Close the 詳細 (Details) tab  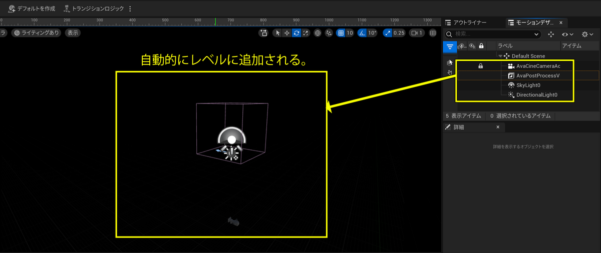(x=498, y=127)
